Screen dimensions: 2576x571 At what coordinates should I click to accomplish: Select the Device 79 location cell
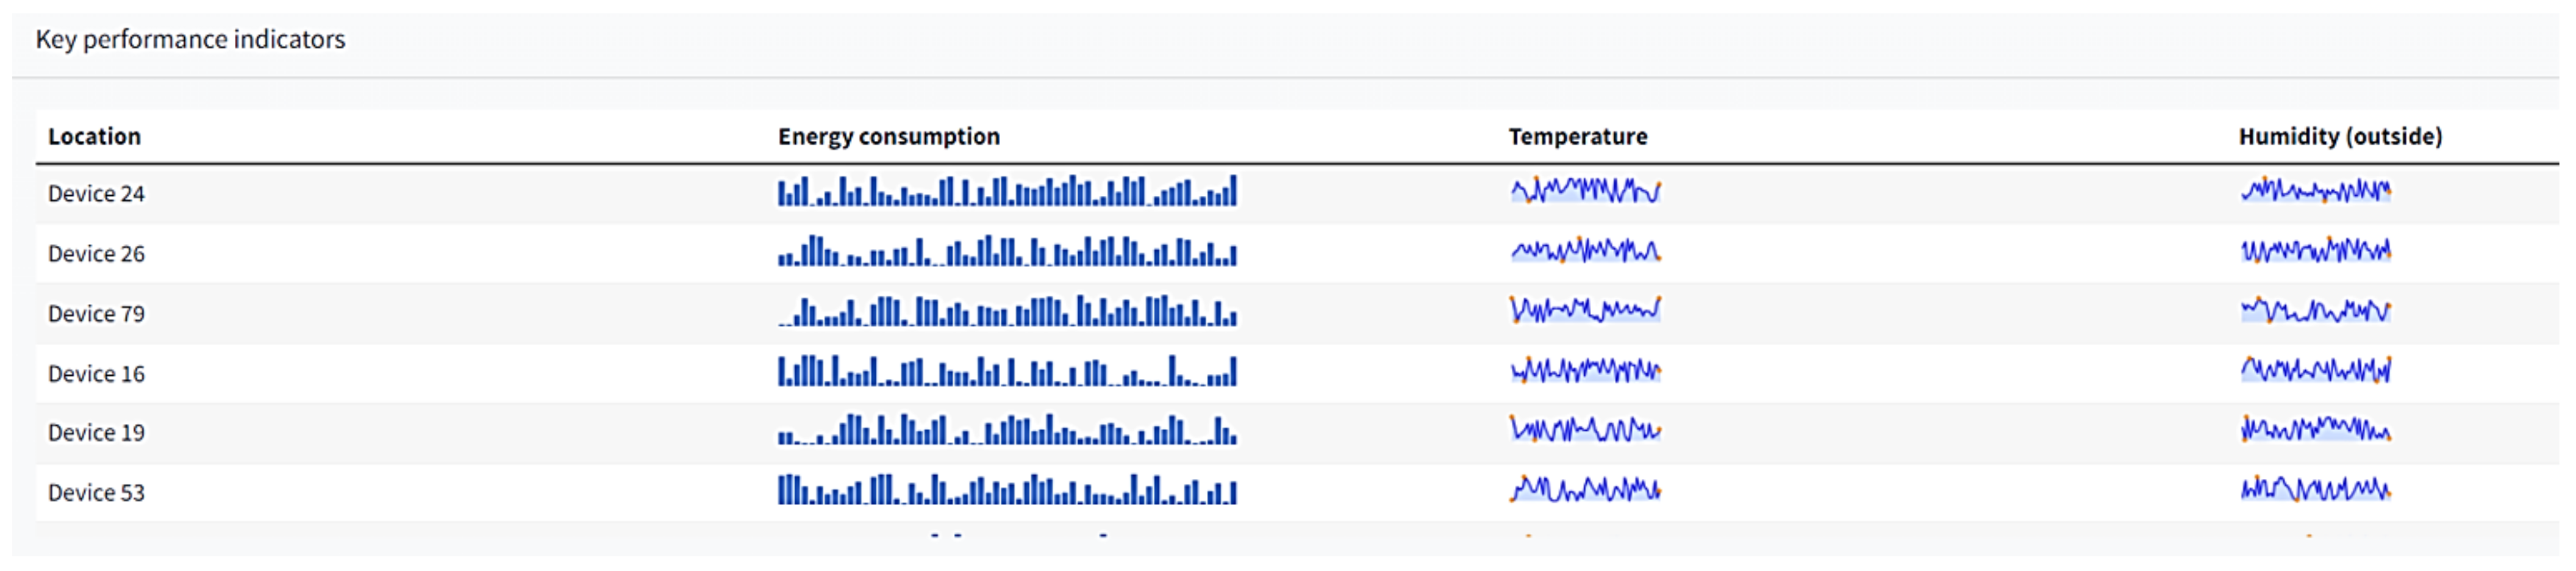point(96,314)
